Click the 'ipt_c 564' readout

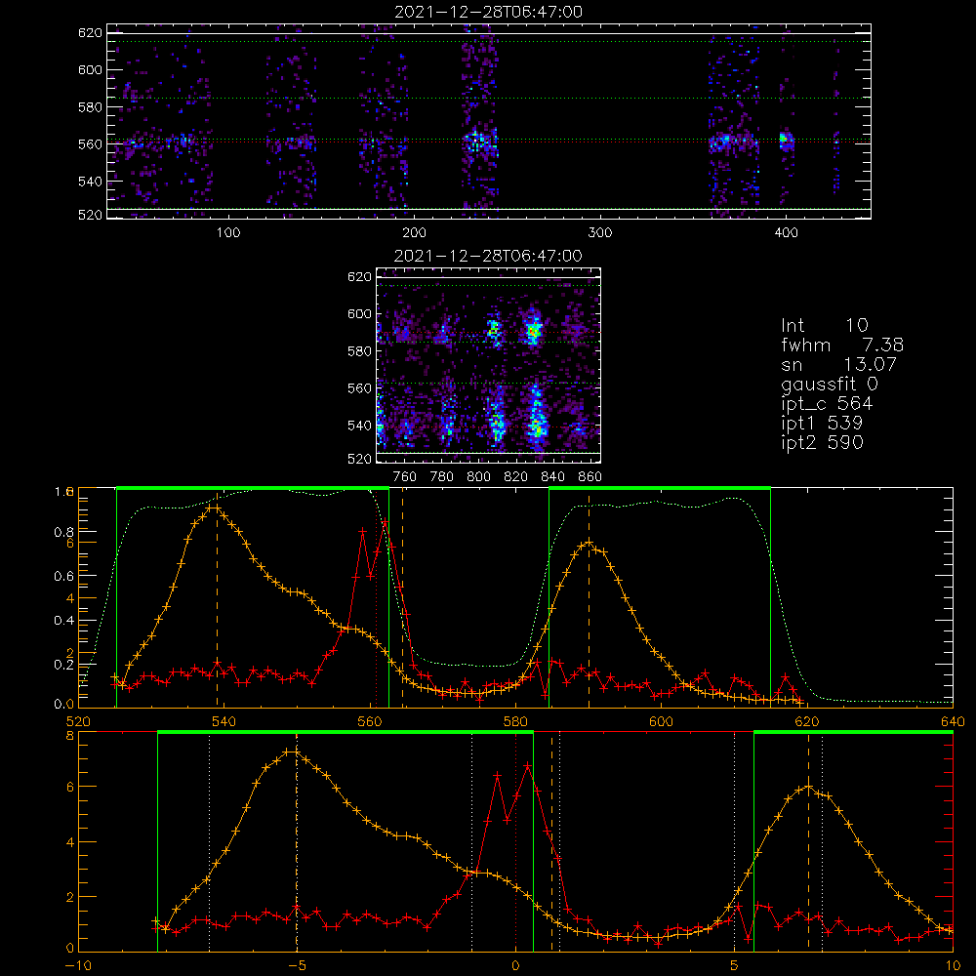pyautogui.click(x=828, y=403)
